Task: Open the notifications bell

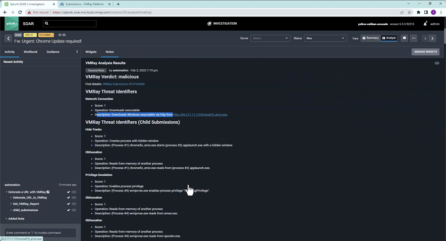Action: (x=425, y=24)
